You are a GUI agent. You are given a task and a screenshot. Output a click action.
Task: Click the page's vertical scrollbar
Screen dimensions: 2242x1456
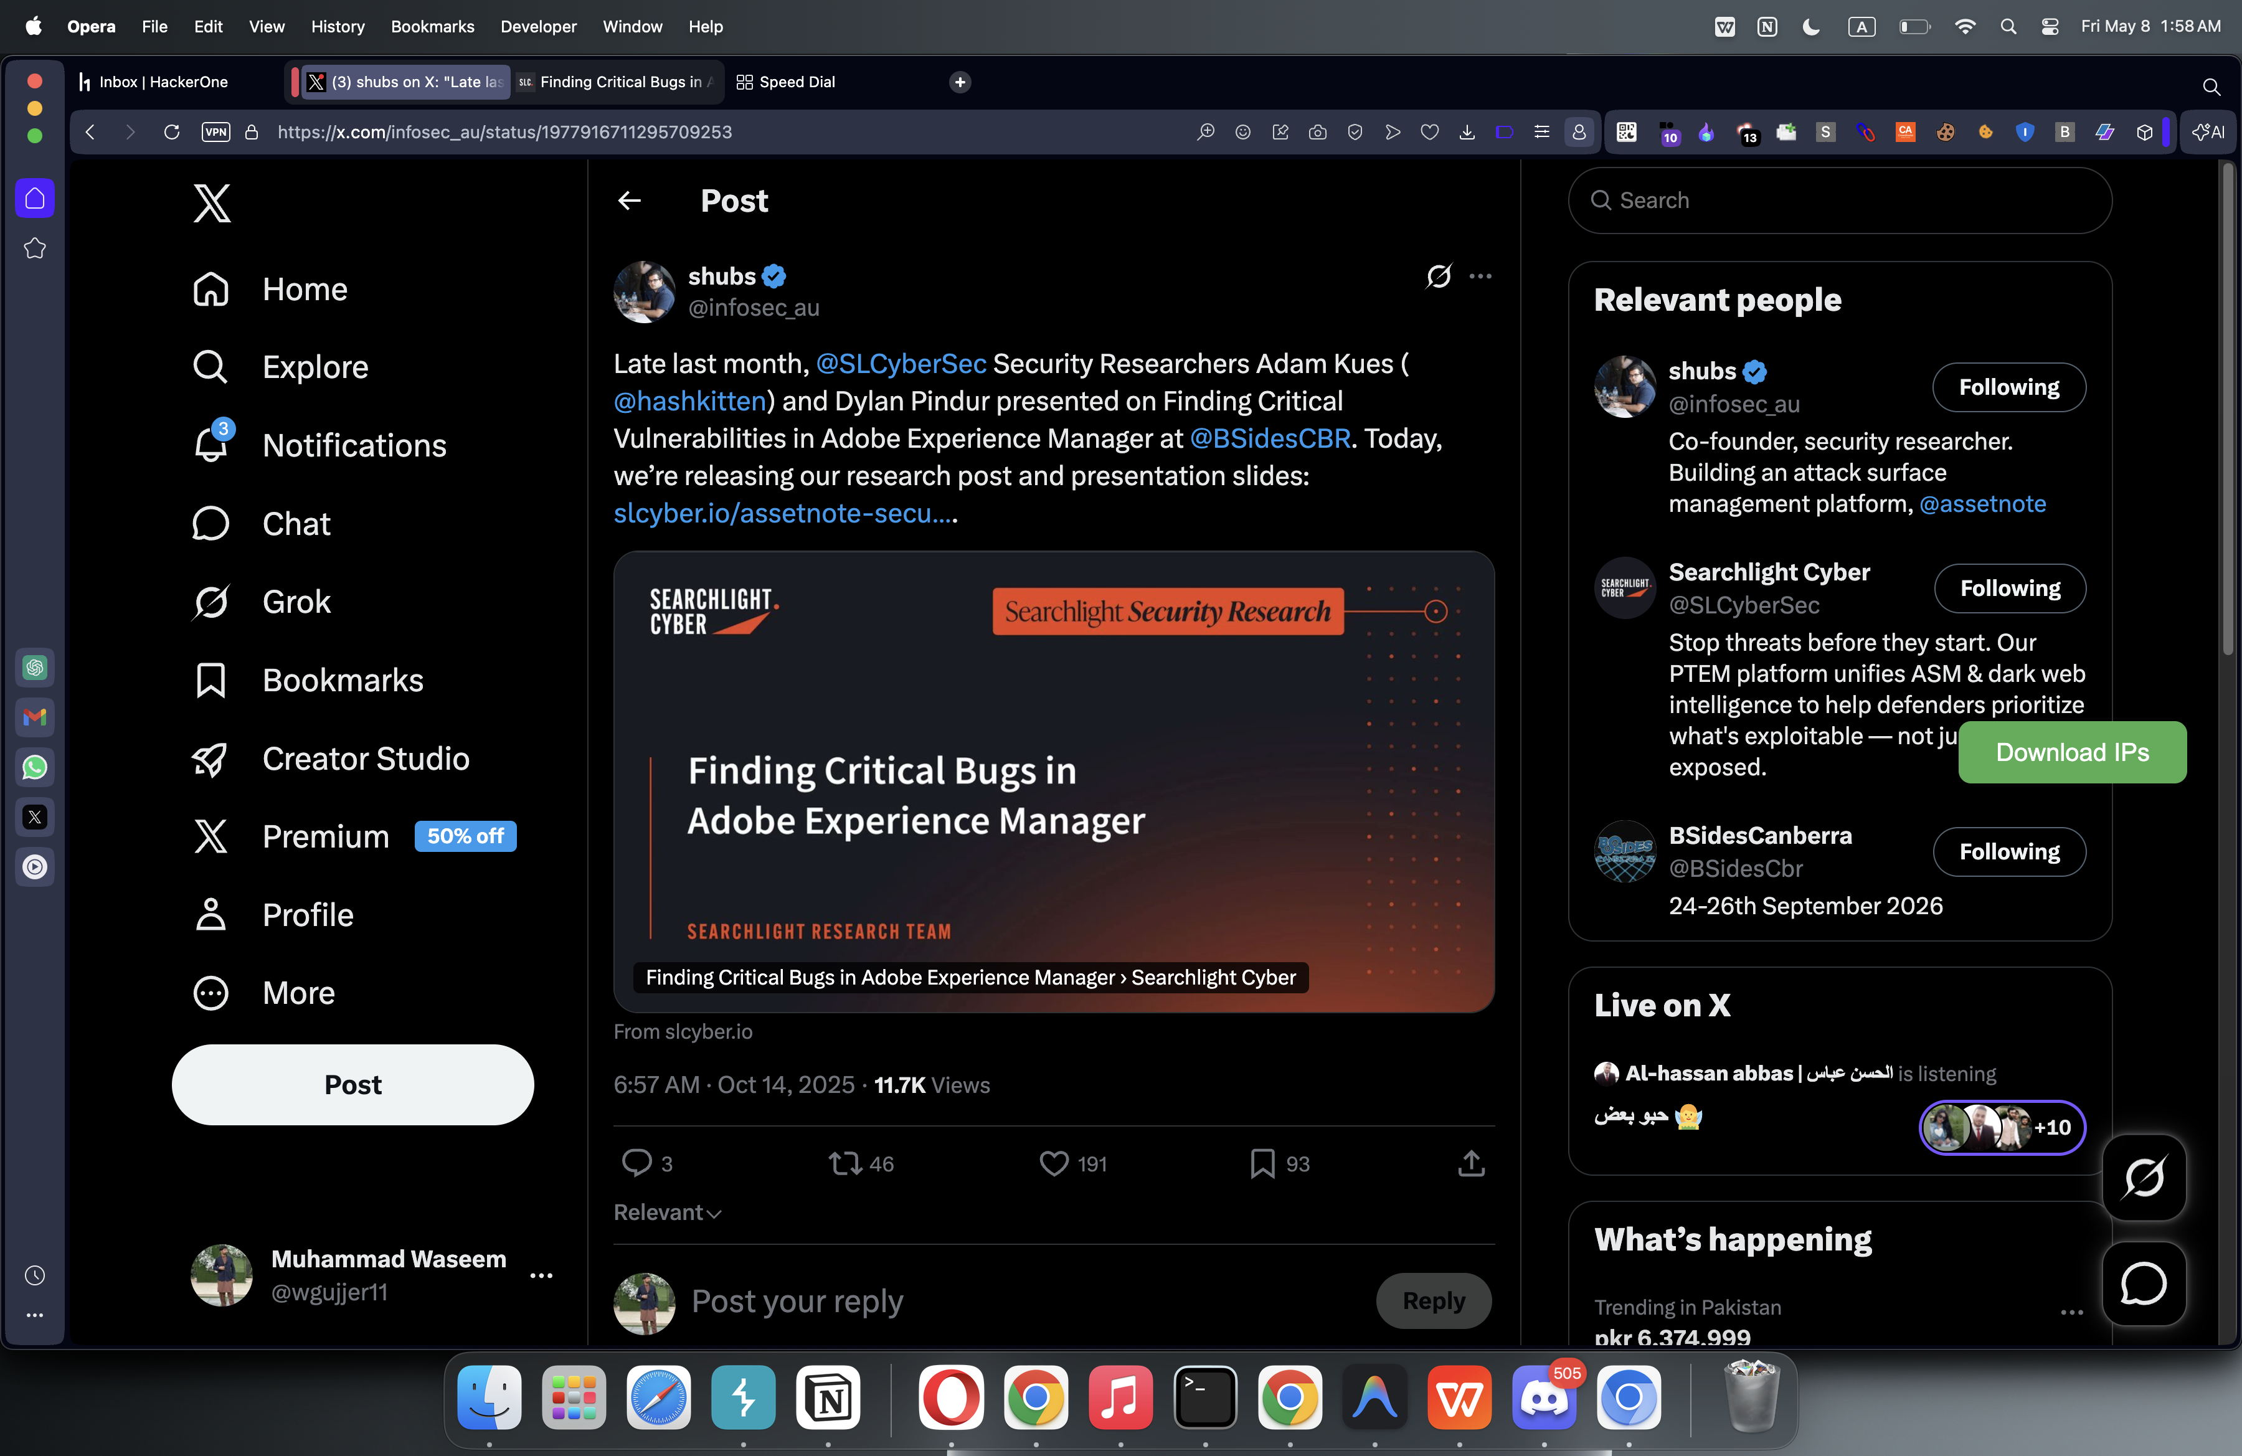click(2228, 410)
